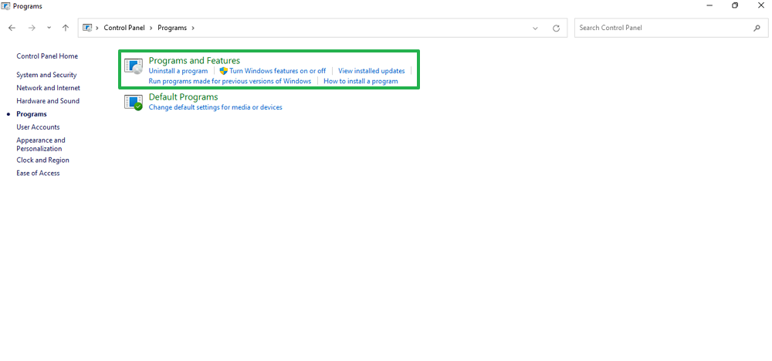Minimize the Programs window
772x361 pixels.
tap(710, 6)
